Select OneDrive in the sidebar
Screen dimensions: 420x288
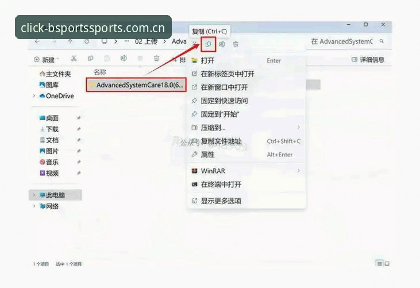pyautogui.click(x=56, y=96)
